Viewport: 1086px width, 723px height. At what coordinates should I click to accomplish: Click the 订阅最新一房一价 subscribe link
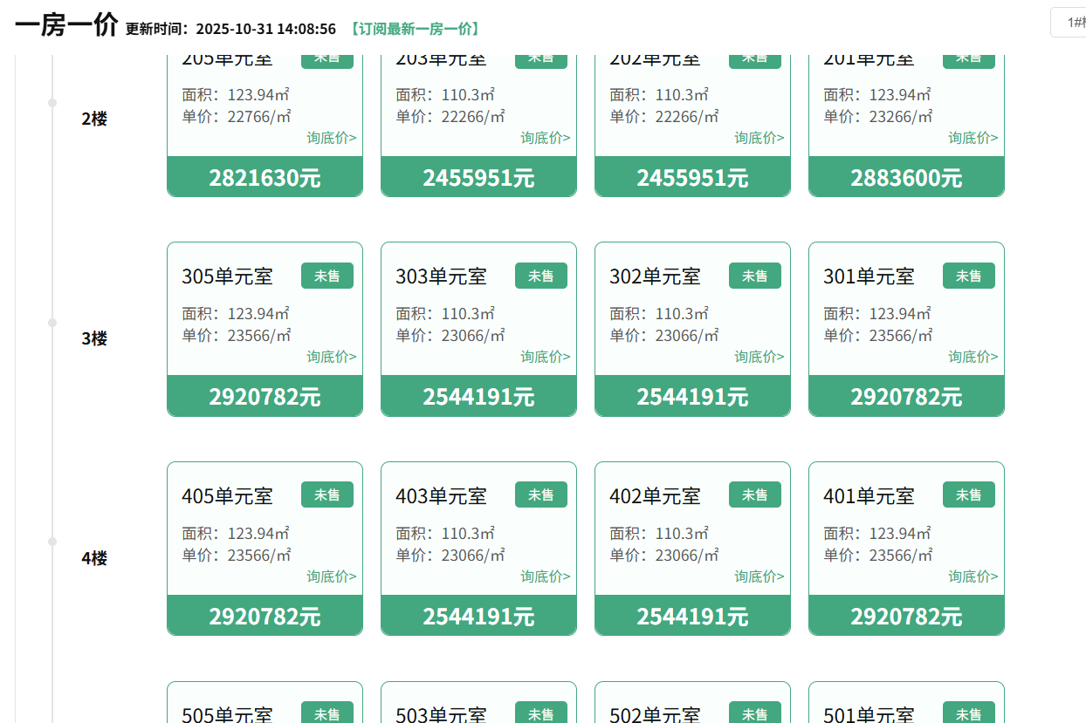tap(415, 29)
